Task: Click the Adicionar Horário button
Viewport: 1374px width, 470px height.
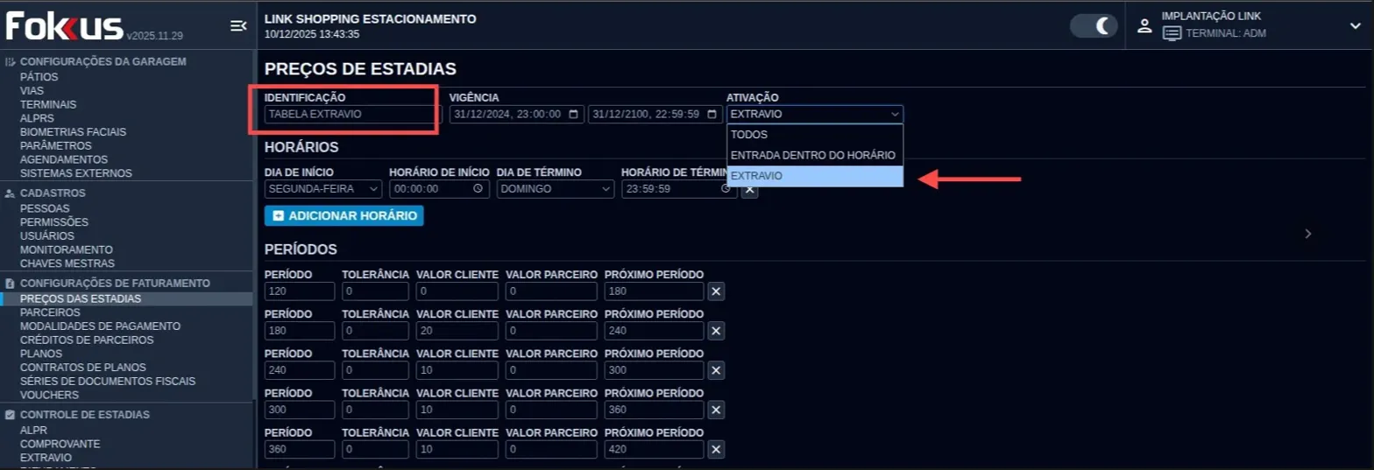Action: click(x=343, y=215)
